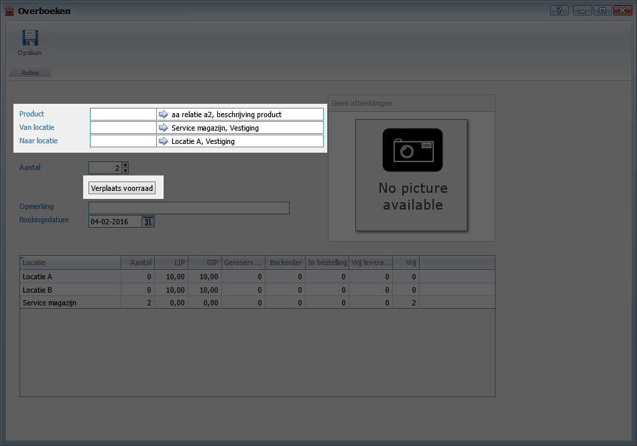Click the arrow icon in Naar locatie row
The height and width of the screenshot is (446, 637).
click(x=164, y=141)
